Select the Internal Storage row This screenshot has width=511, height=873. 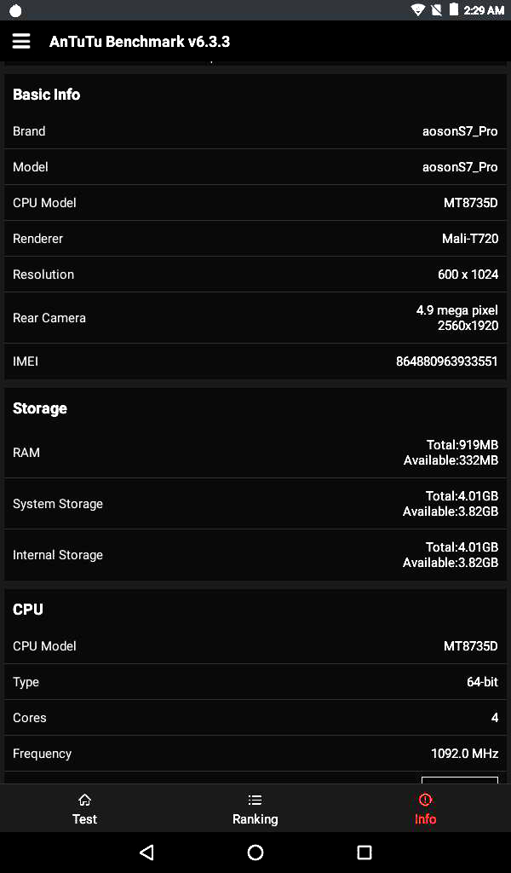coord(255,555)
